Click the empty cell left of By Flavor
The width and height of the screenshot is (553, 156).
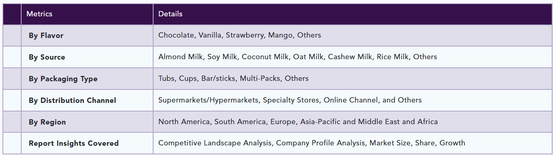(12, 36)
